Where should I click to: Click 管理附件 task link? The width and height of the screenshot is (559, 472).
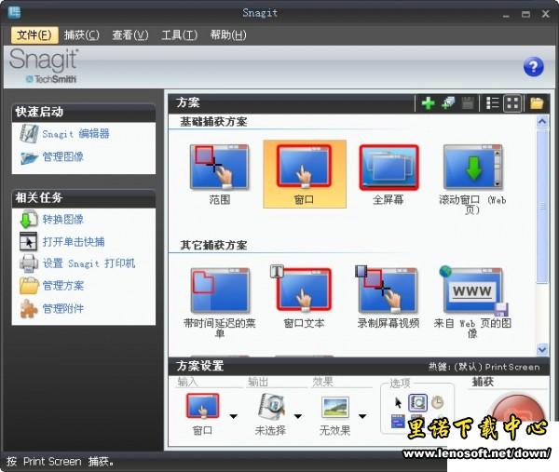62,308
